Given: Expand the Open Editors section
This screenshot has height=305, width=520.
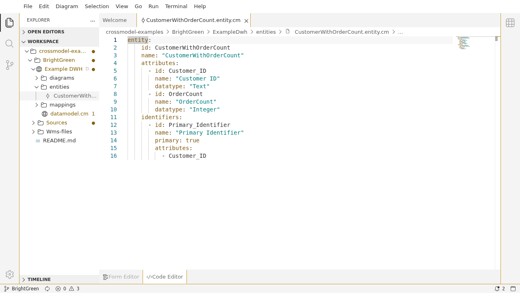Looking at the screenshot, I should coord(45,32).
